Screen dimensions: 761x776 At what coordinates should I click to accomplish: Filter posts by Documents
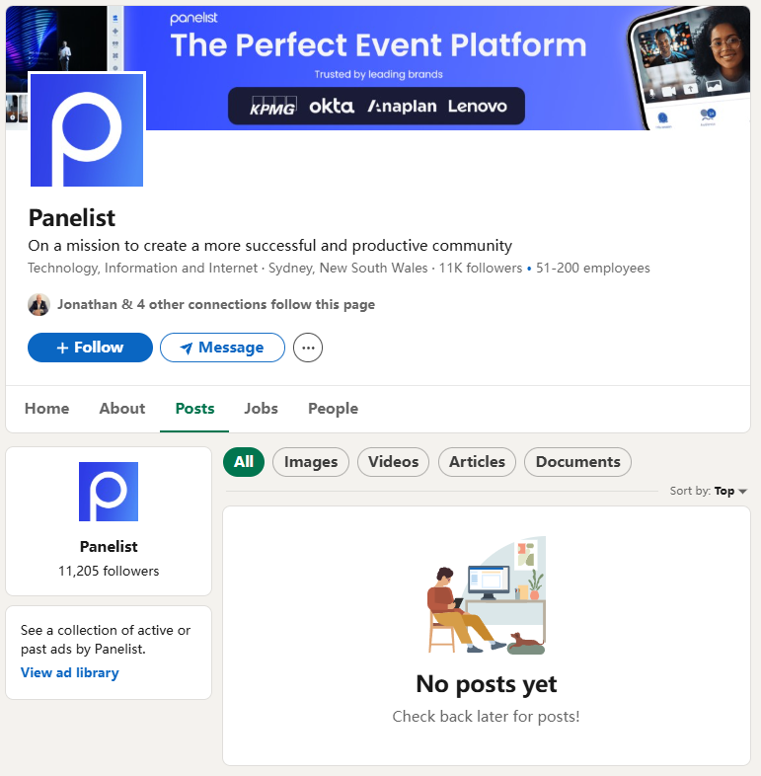pos(577,461)
